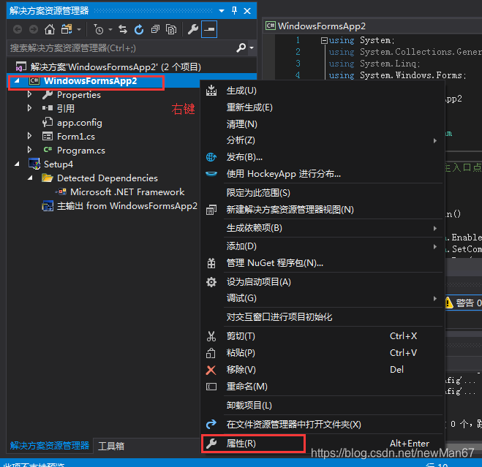This screenshot has width=482, height=467.
Task: Choose 移除(V) from context menu
Action: tap(323, 370)
